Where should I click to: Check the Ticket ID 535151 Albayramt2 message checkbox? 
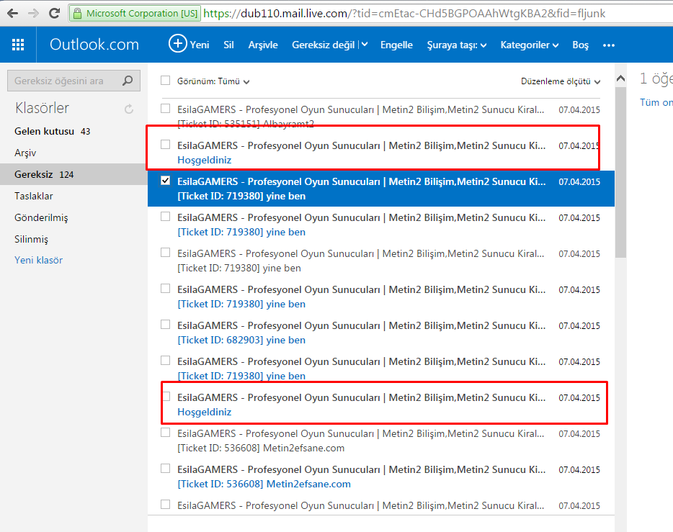click(x=165, y=109)
